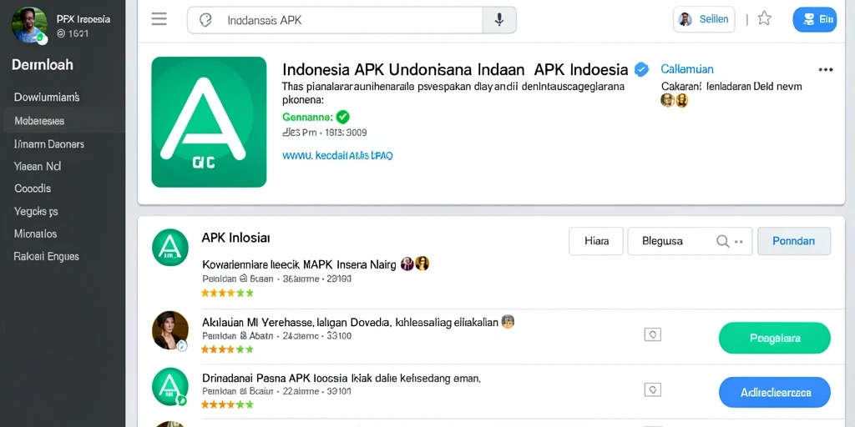Select Yiaean Ncl in the sidebar
This screenshot has width=855, height=427.
tap(38, 167)
